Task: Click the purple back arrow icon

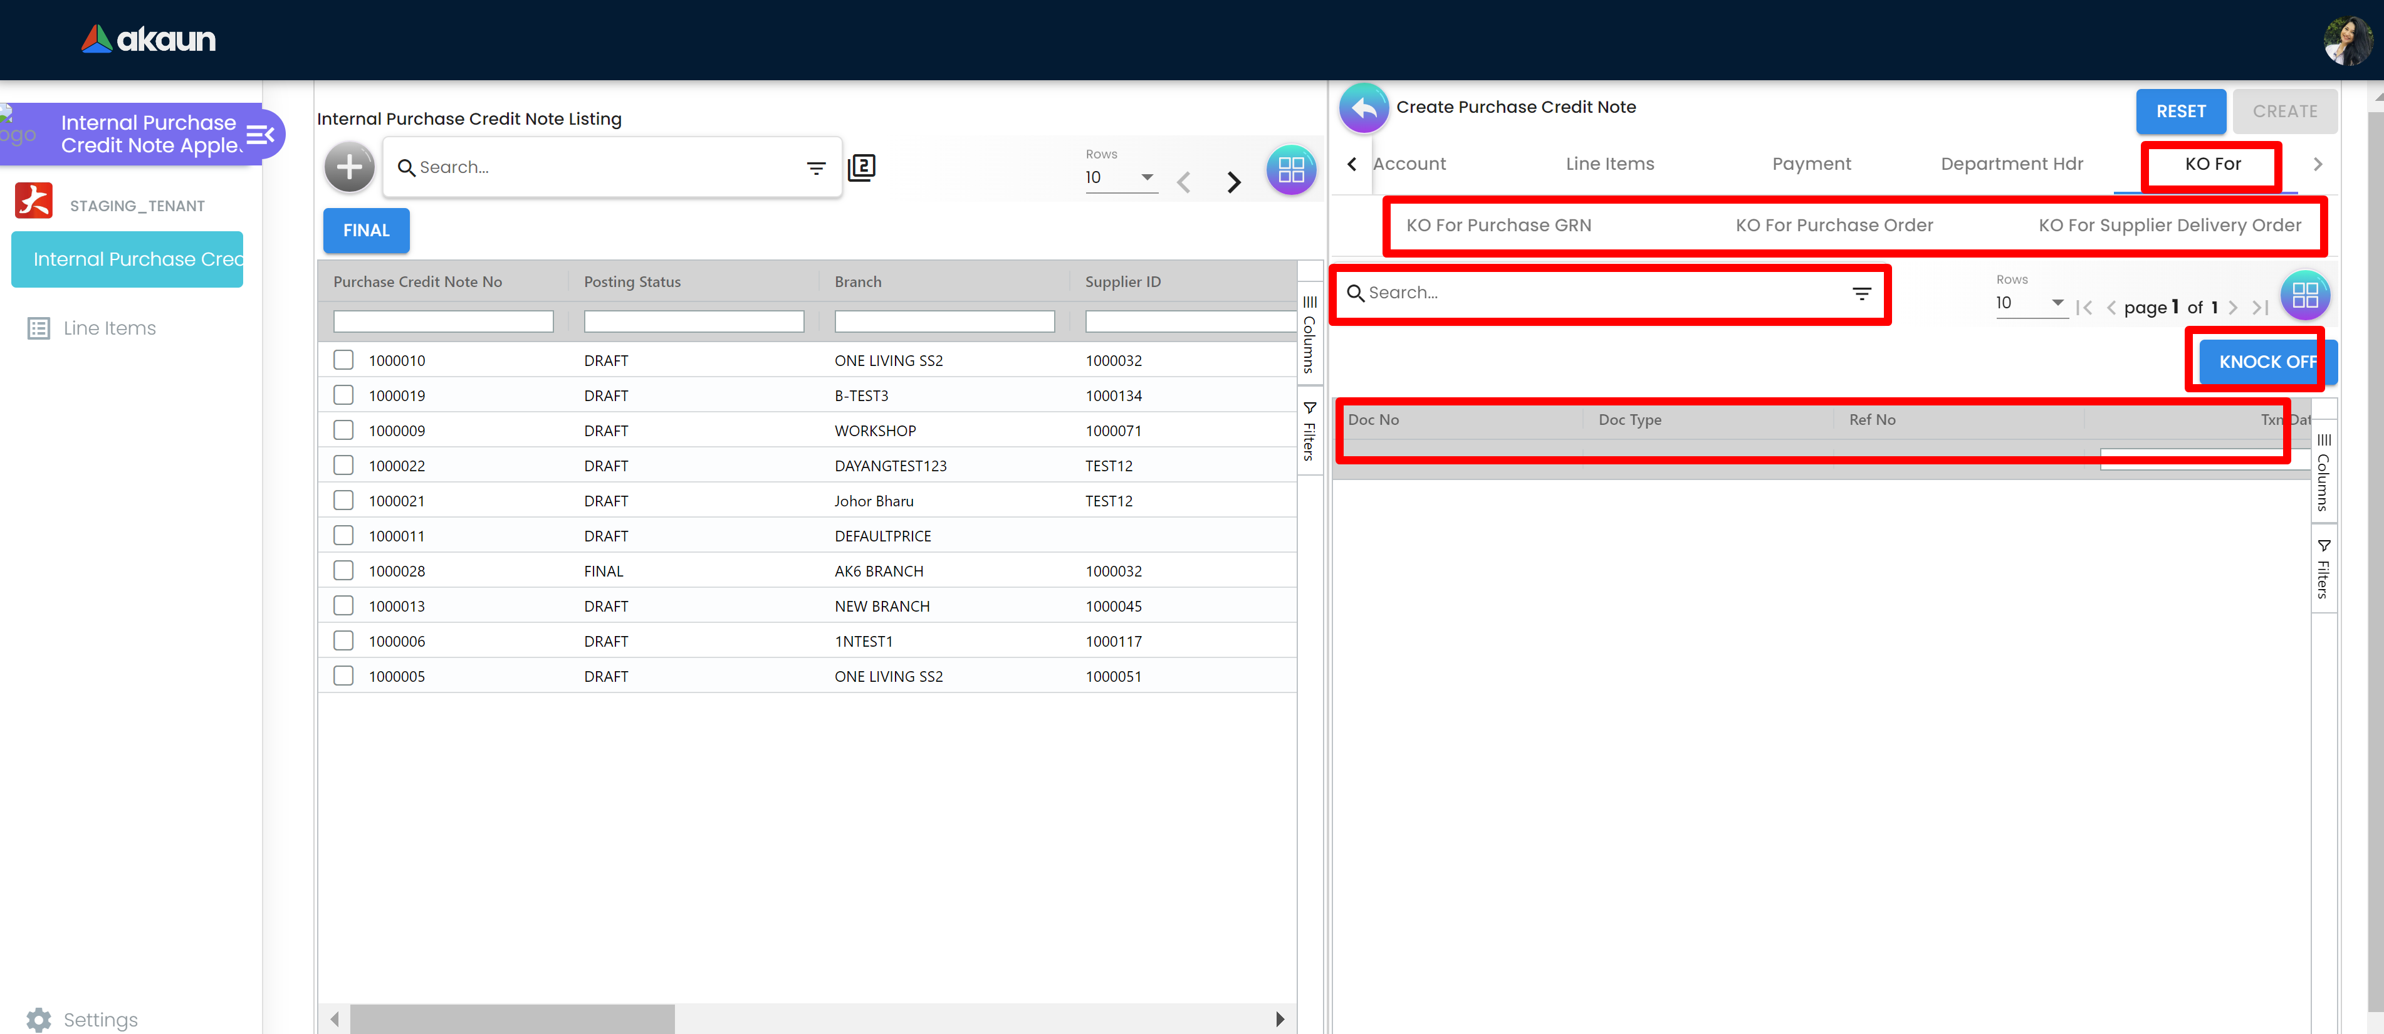Action: pos(1363,108)
